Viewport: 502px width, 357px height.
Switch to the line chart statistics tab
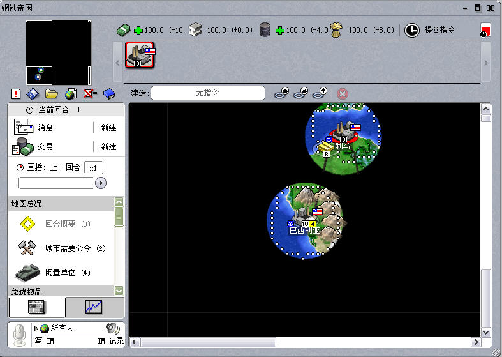click(94, 307)
